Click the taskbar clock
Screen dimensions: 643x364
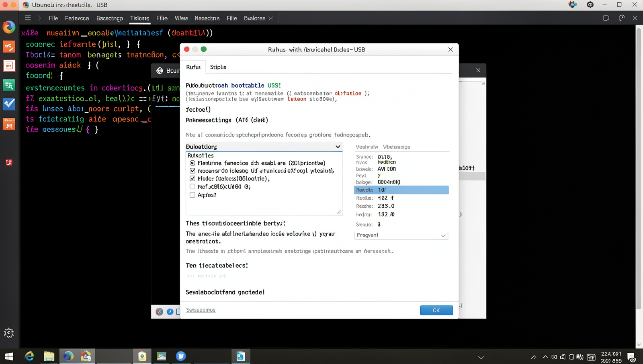click(x=611, y=357)
